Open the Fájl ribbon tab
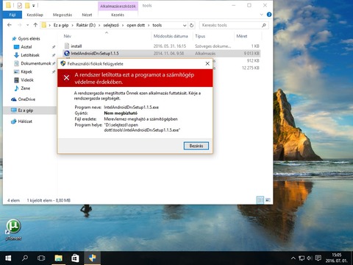Screen dimensions: 353x265 click(x=13, y=15)
